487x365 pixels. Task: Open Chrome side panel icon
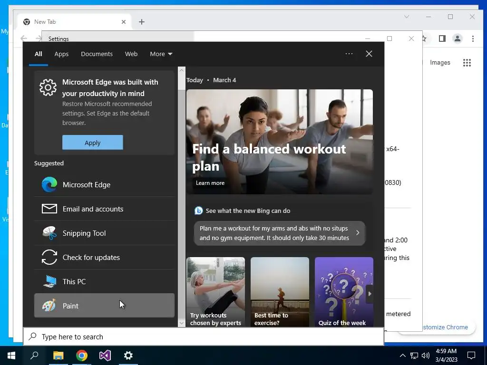[442, 38]
